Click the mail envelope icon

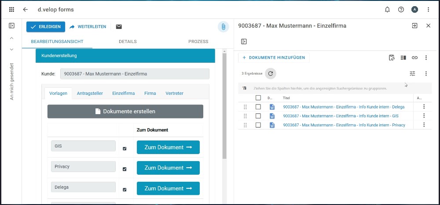(119, 27)
